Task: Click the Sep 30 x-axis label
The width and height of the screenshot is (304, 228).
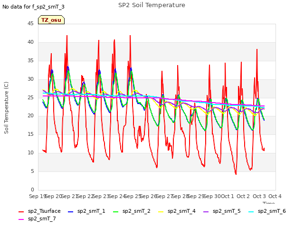Action: [212, 196]
